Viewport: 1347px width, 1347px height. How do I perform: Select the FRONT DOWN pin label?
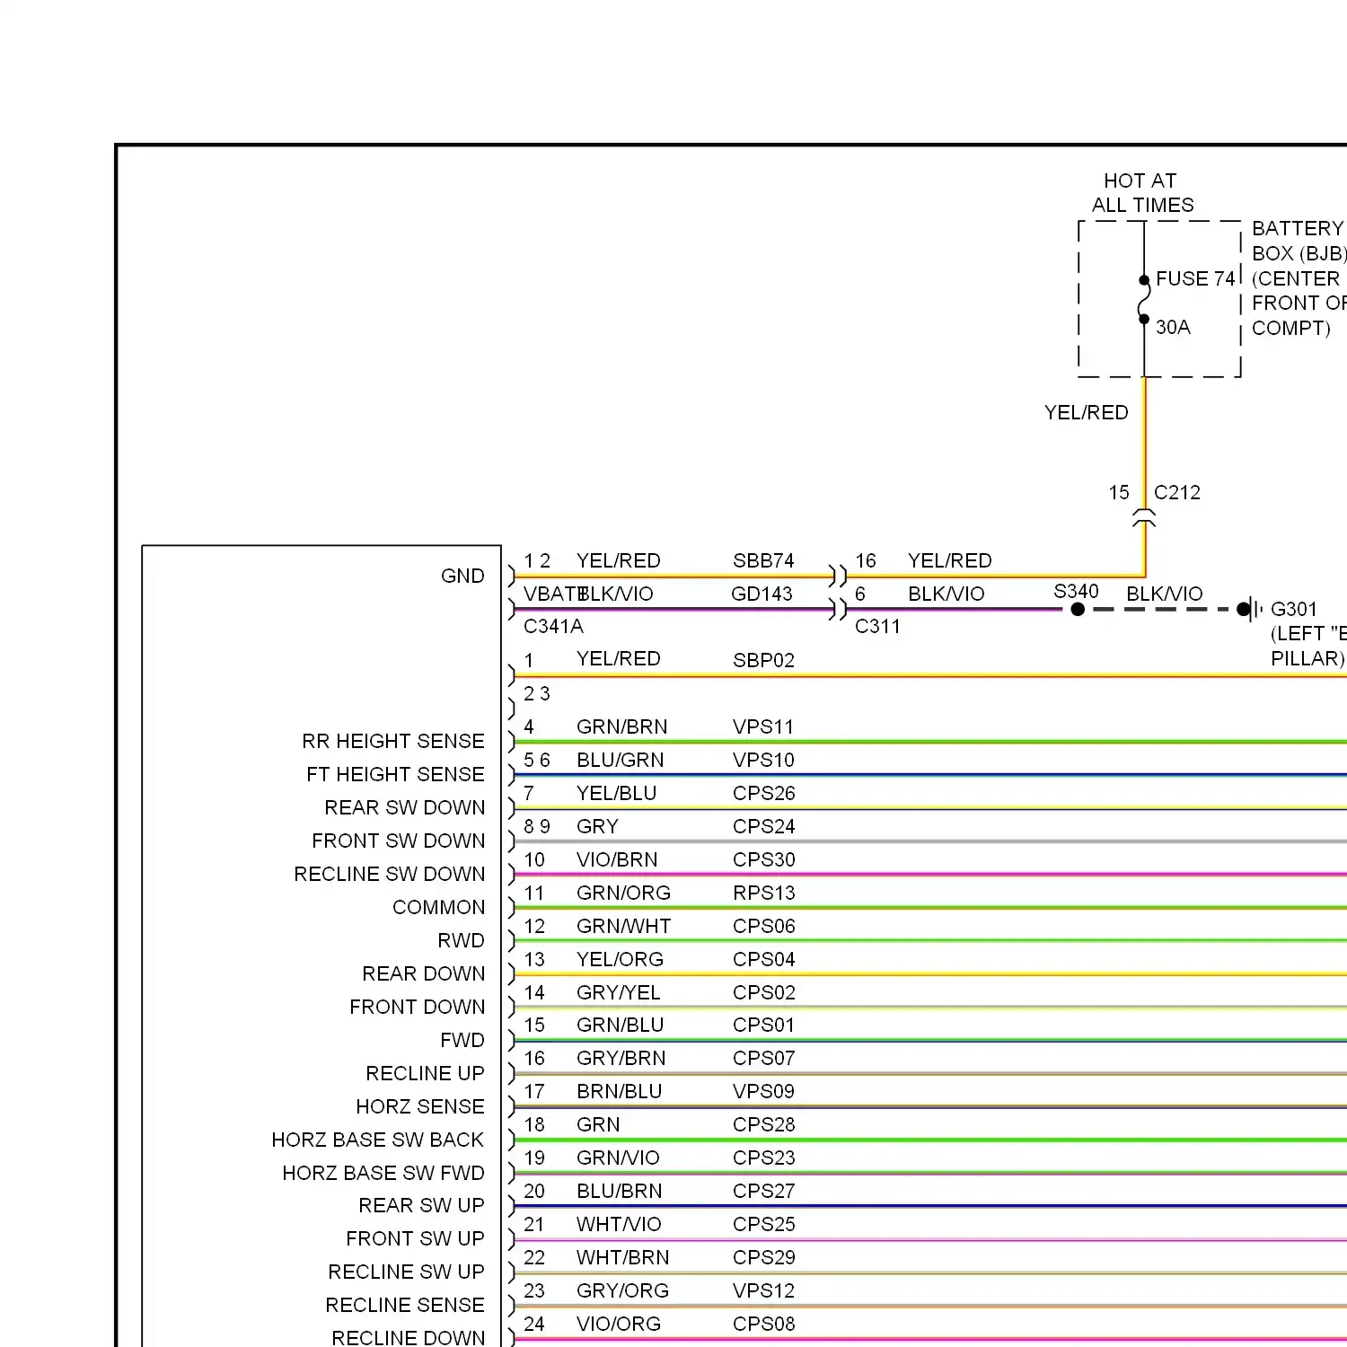tap(417, 1007)
